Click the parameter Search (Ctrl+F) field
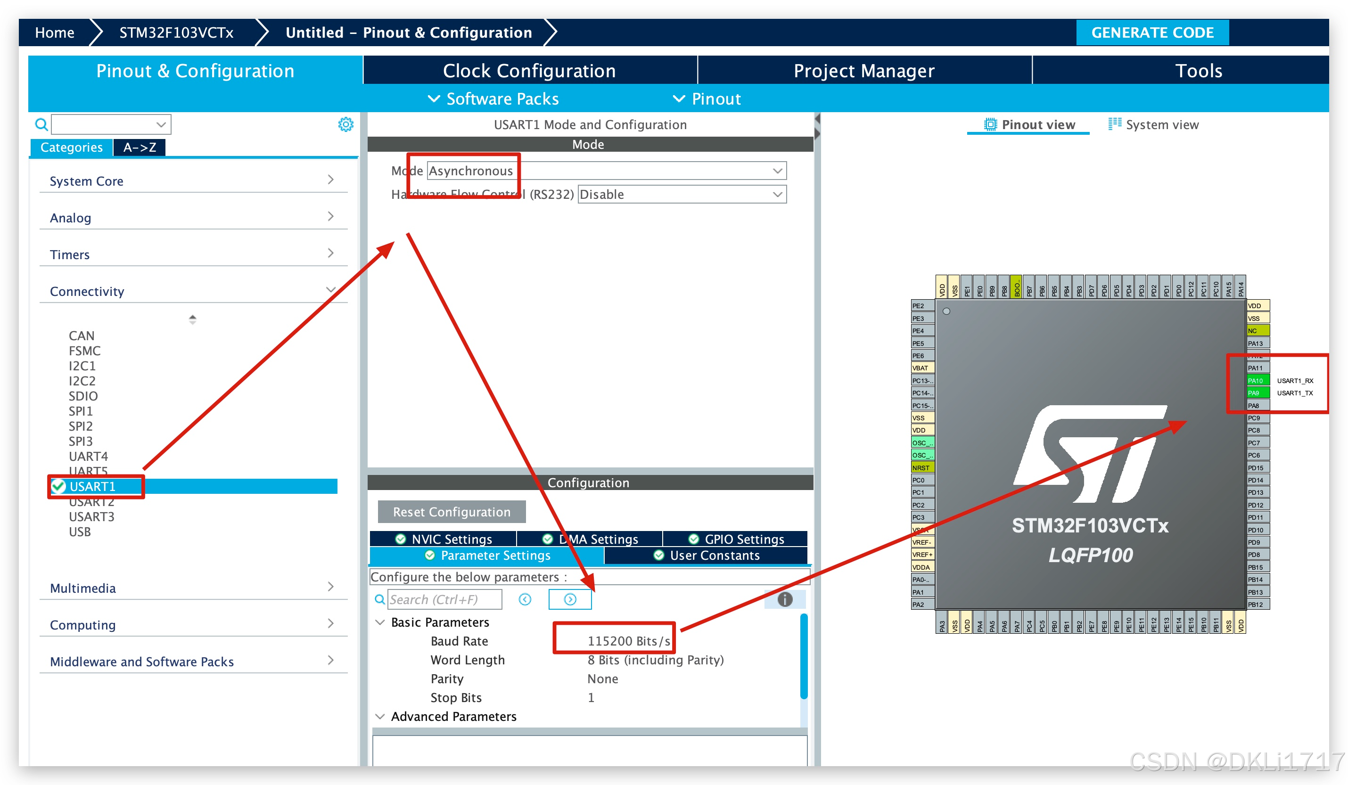Viewport: 1348px width, 785px height. click(444, 599)
